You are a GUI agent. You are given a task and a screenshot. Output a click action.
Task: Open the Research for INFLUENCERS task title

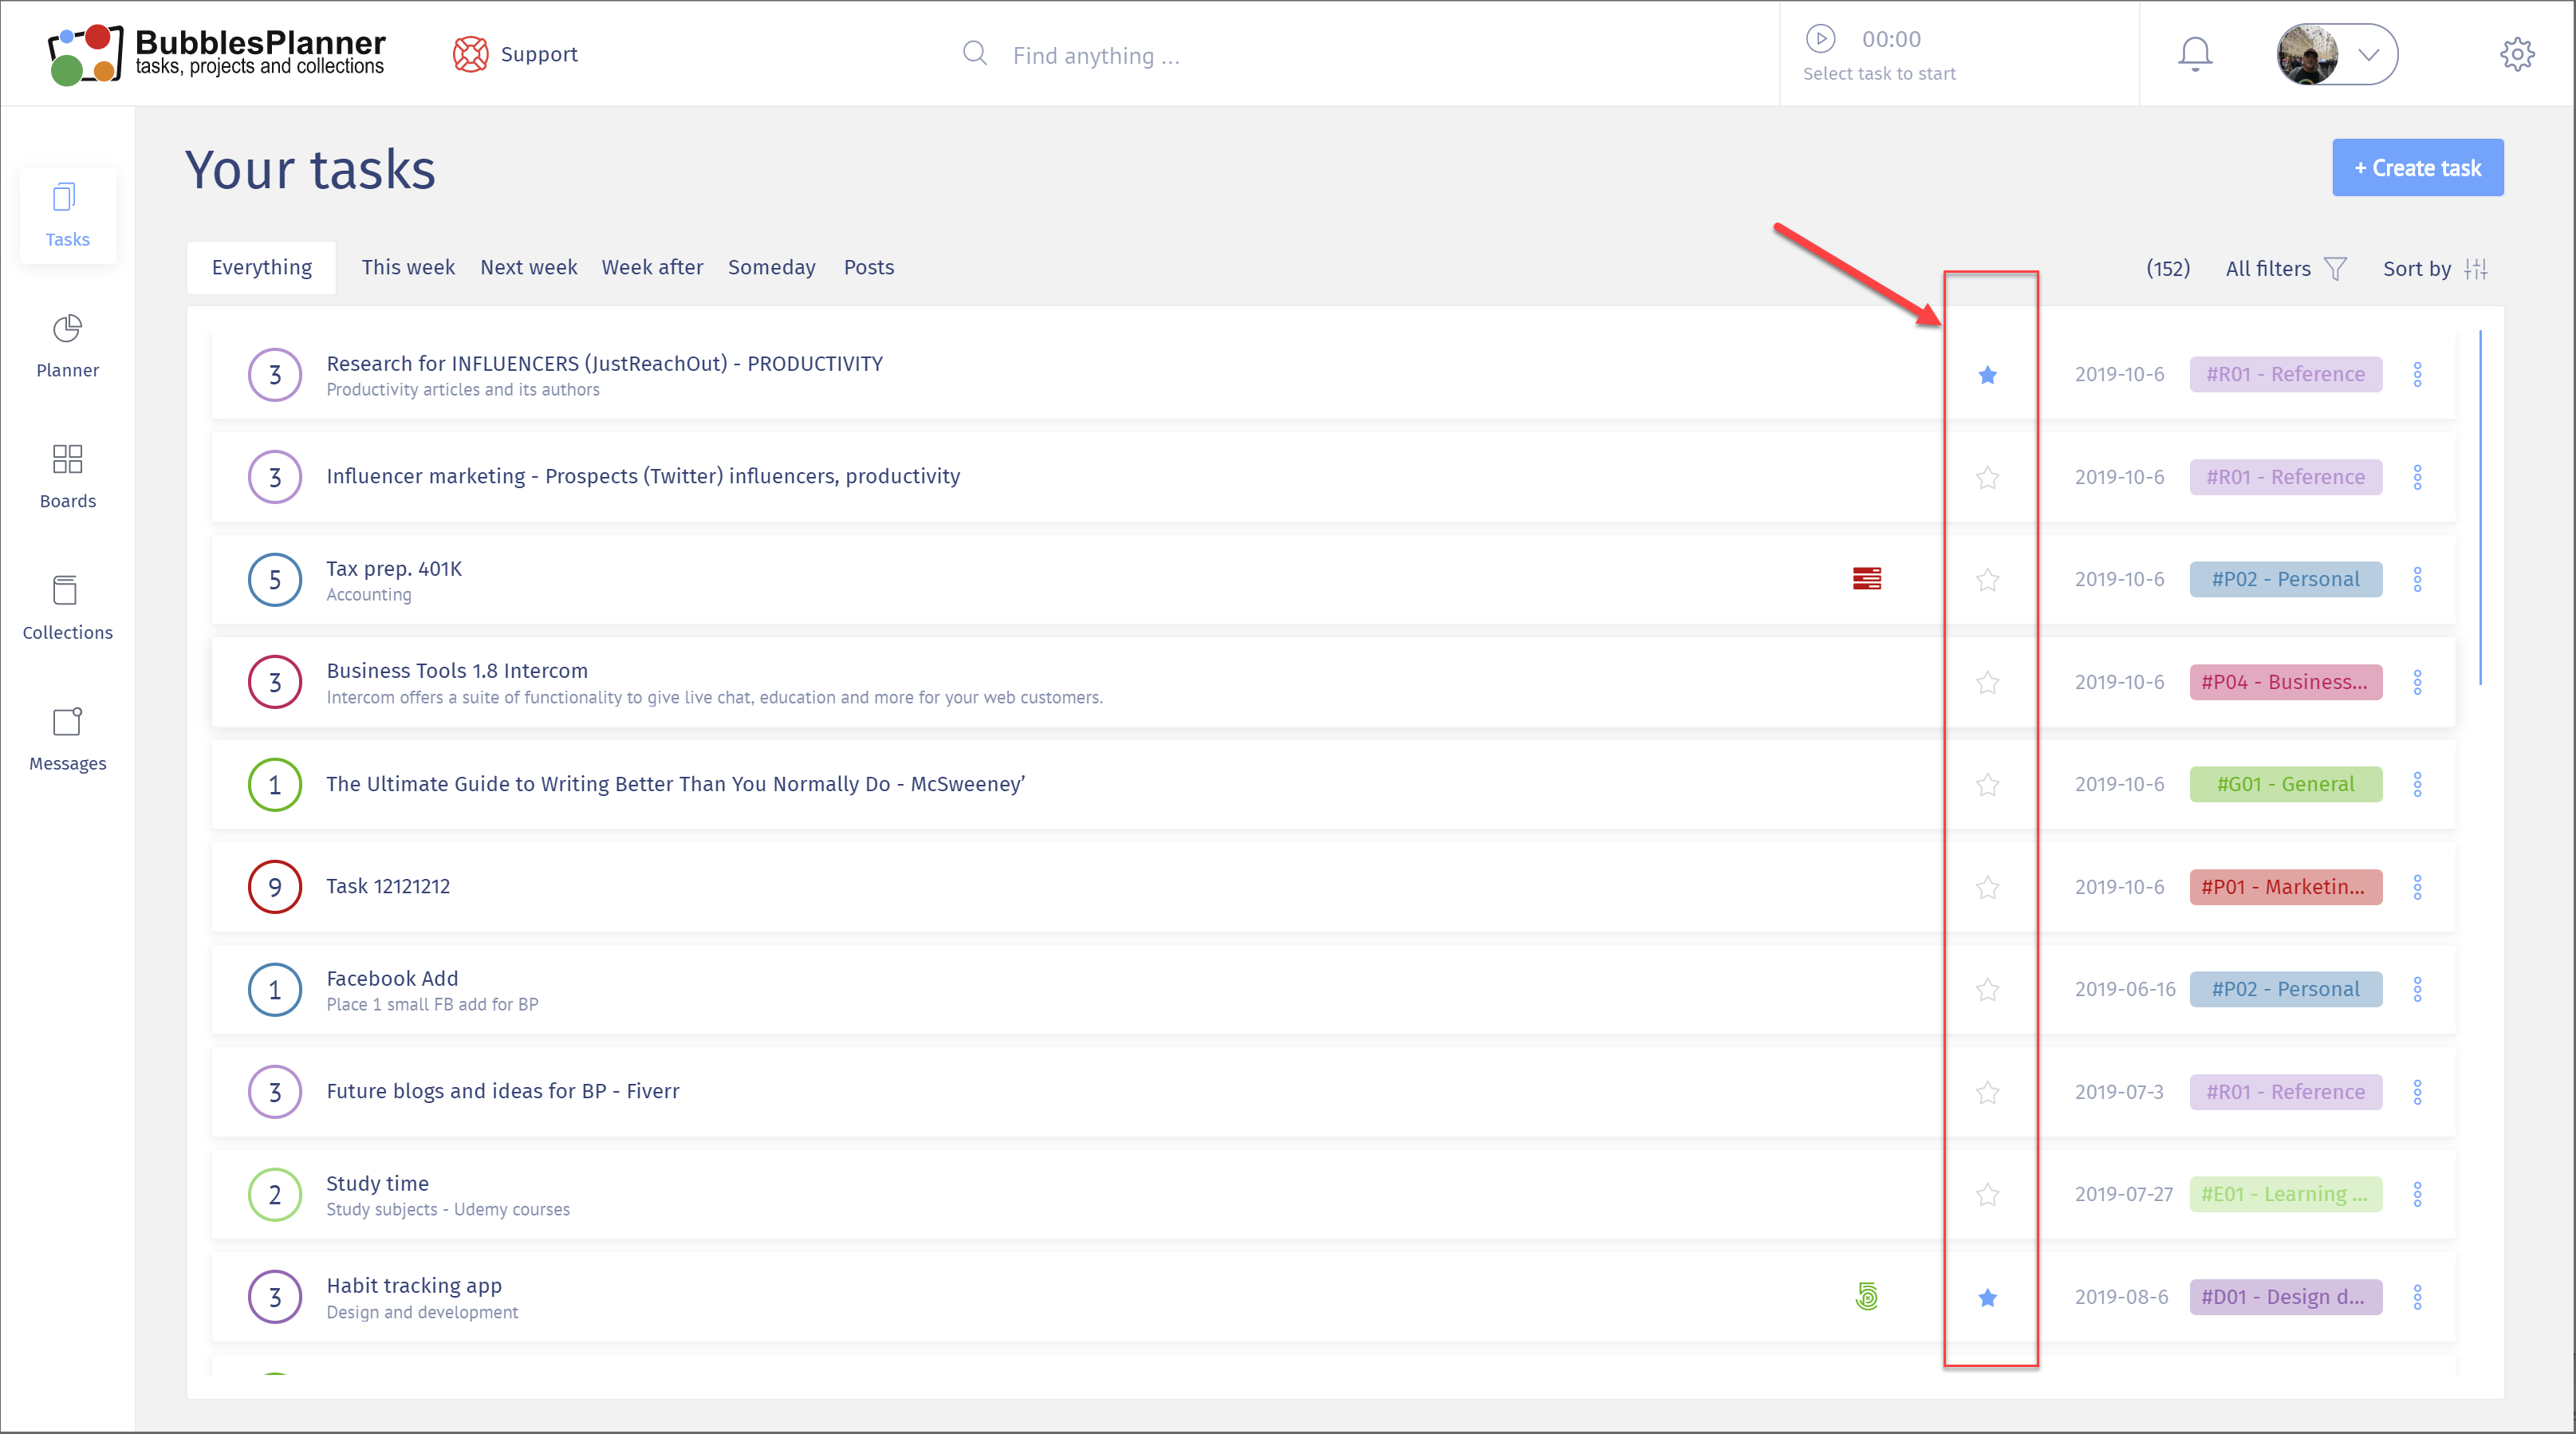(604, 363)
